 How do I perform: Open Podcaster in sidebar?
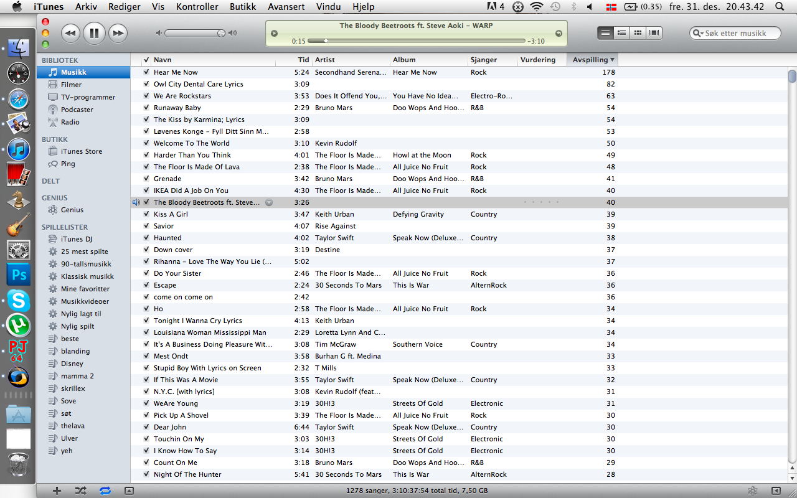tap(83, 110)
